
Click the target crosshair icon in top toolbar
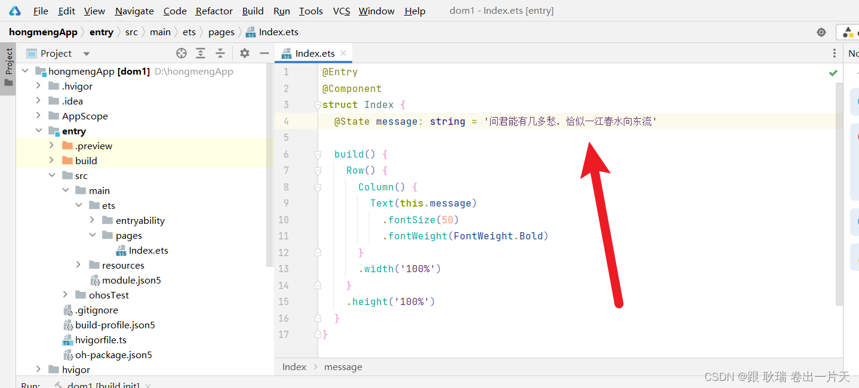coord(822,32)
